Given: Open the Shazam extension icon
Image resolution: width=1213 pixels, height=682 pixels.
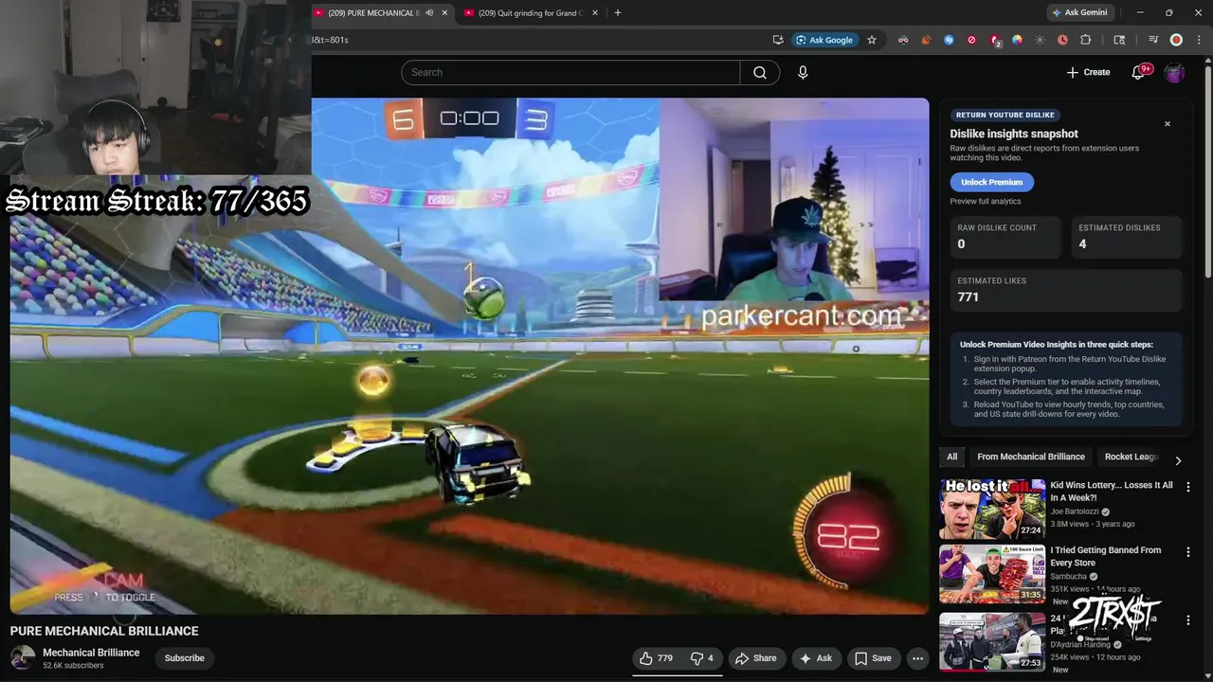Looking at the screenshot, I should pyautogui.click(x=949, y=40).
